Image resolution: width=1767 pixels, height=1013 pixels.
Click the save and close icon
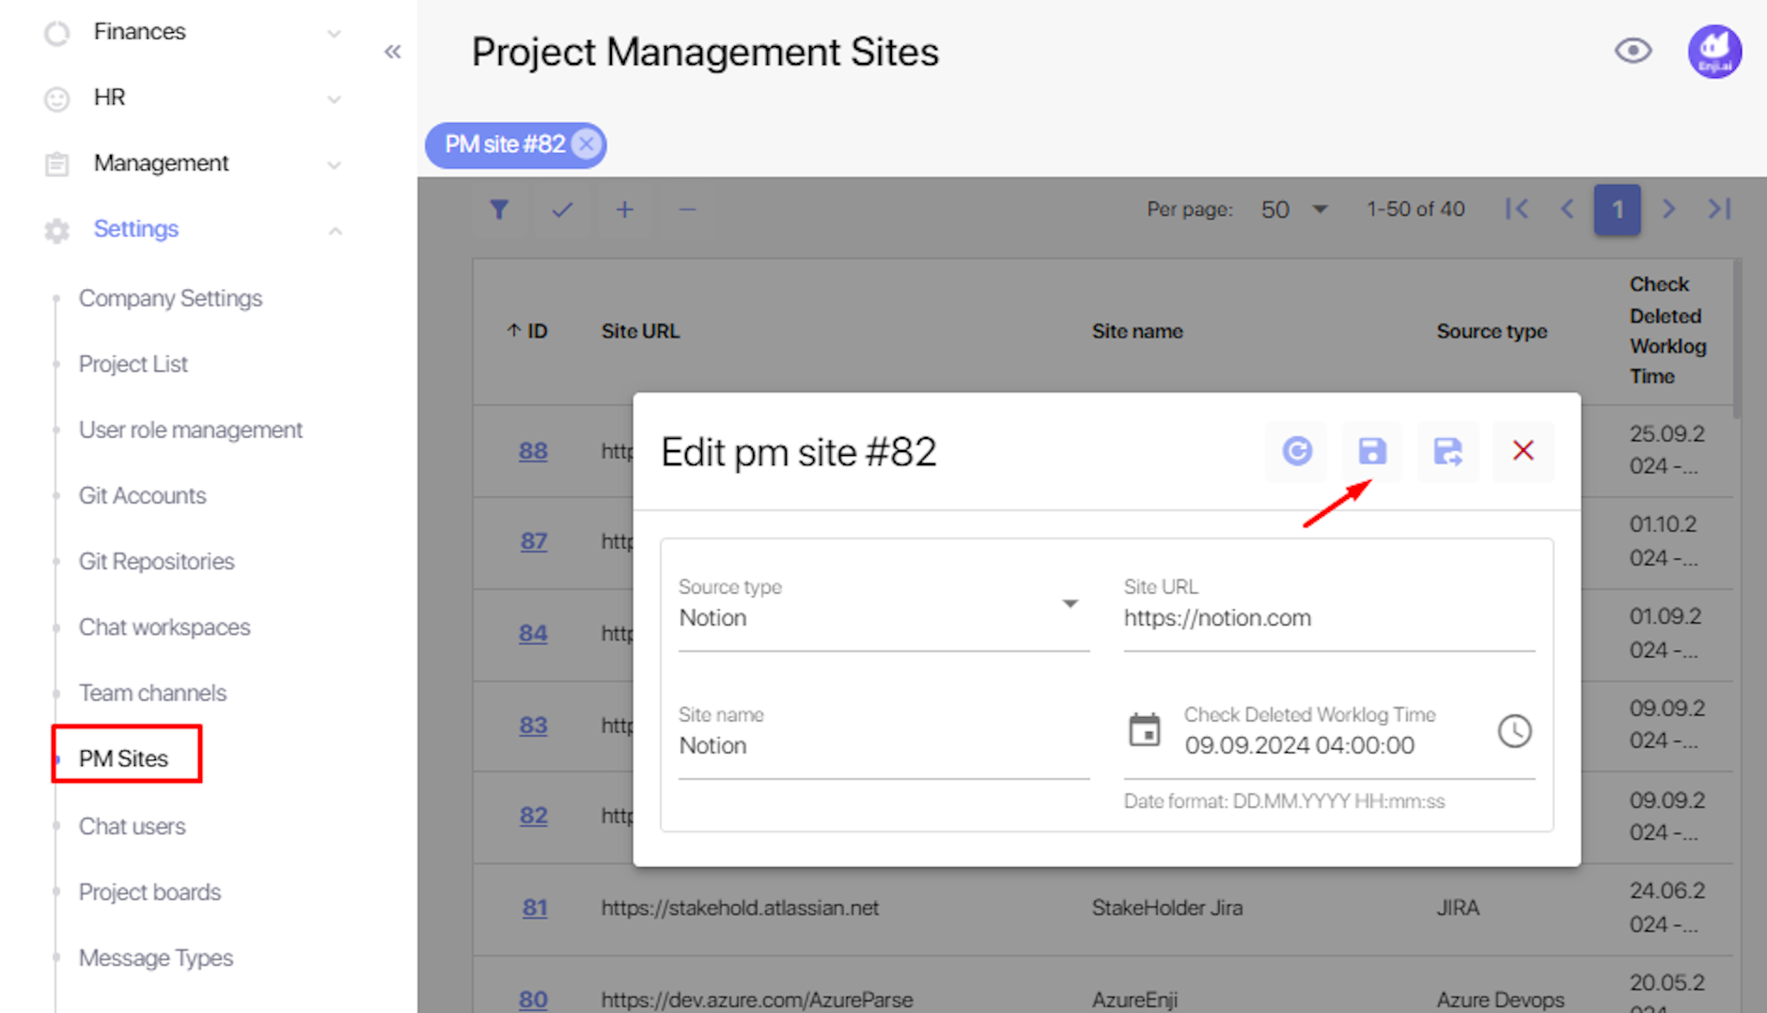pyautogui.click(x=1447, y=451)
